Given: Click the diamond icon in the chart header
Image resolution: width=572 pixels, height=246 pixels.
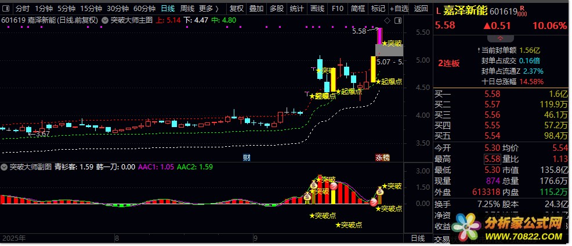Looking at the screenshot, I should (388, 20).
